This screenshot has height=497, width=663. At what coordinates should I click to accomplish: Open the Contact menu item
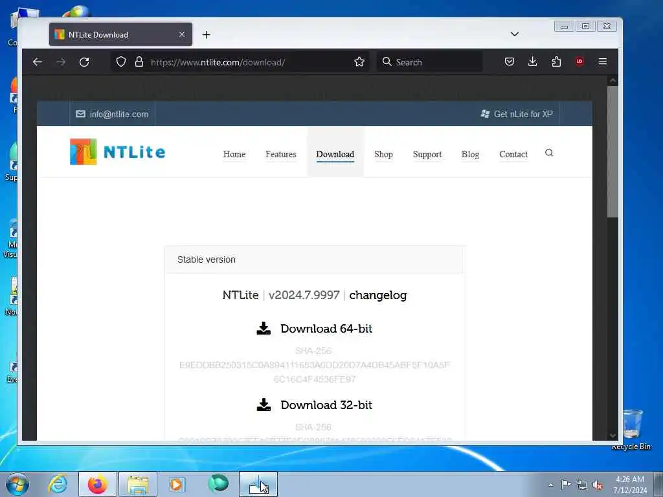(x=513, y=154)
